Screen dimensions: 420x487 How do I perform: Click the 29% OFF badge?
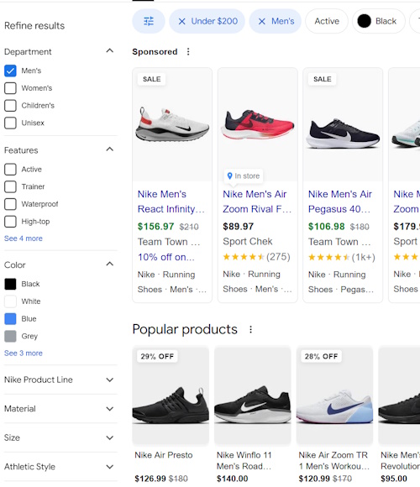click(x=157, y=356)
